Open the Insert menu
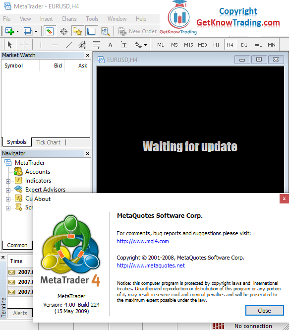This screenshot has height=331, width=289. 47,19
